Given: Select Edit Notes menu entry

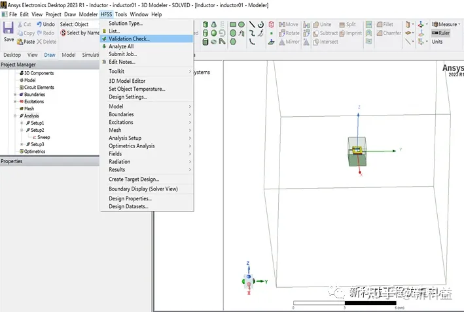Looking at the screenshot, I should [x=147, y=62].
